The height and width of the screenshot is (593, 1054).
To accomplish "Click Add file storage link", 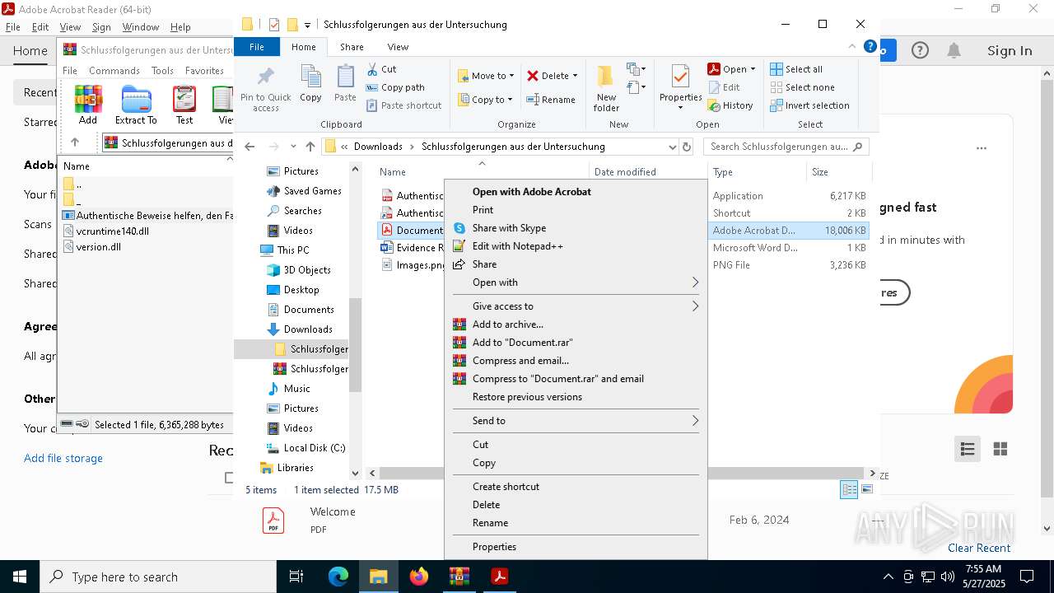I will click(x=63, y=458).
